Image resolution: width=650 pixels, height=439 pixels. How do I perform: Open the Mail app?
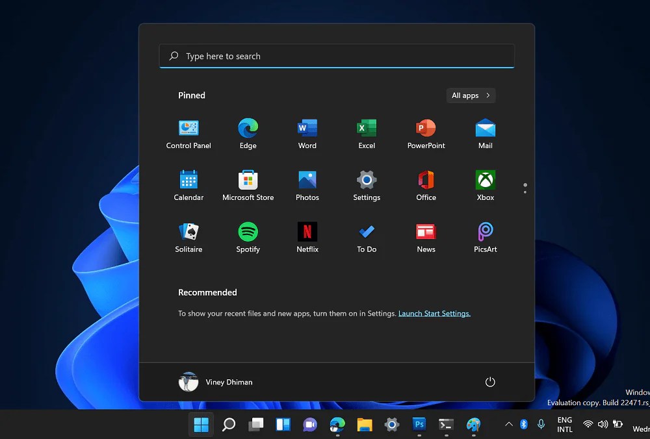tap(484, 128)
